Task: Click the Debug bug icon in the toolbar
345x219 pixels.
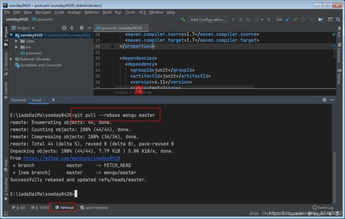Action: click(241, 20)
